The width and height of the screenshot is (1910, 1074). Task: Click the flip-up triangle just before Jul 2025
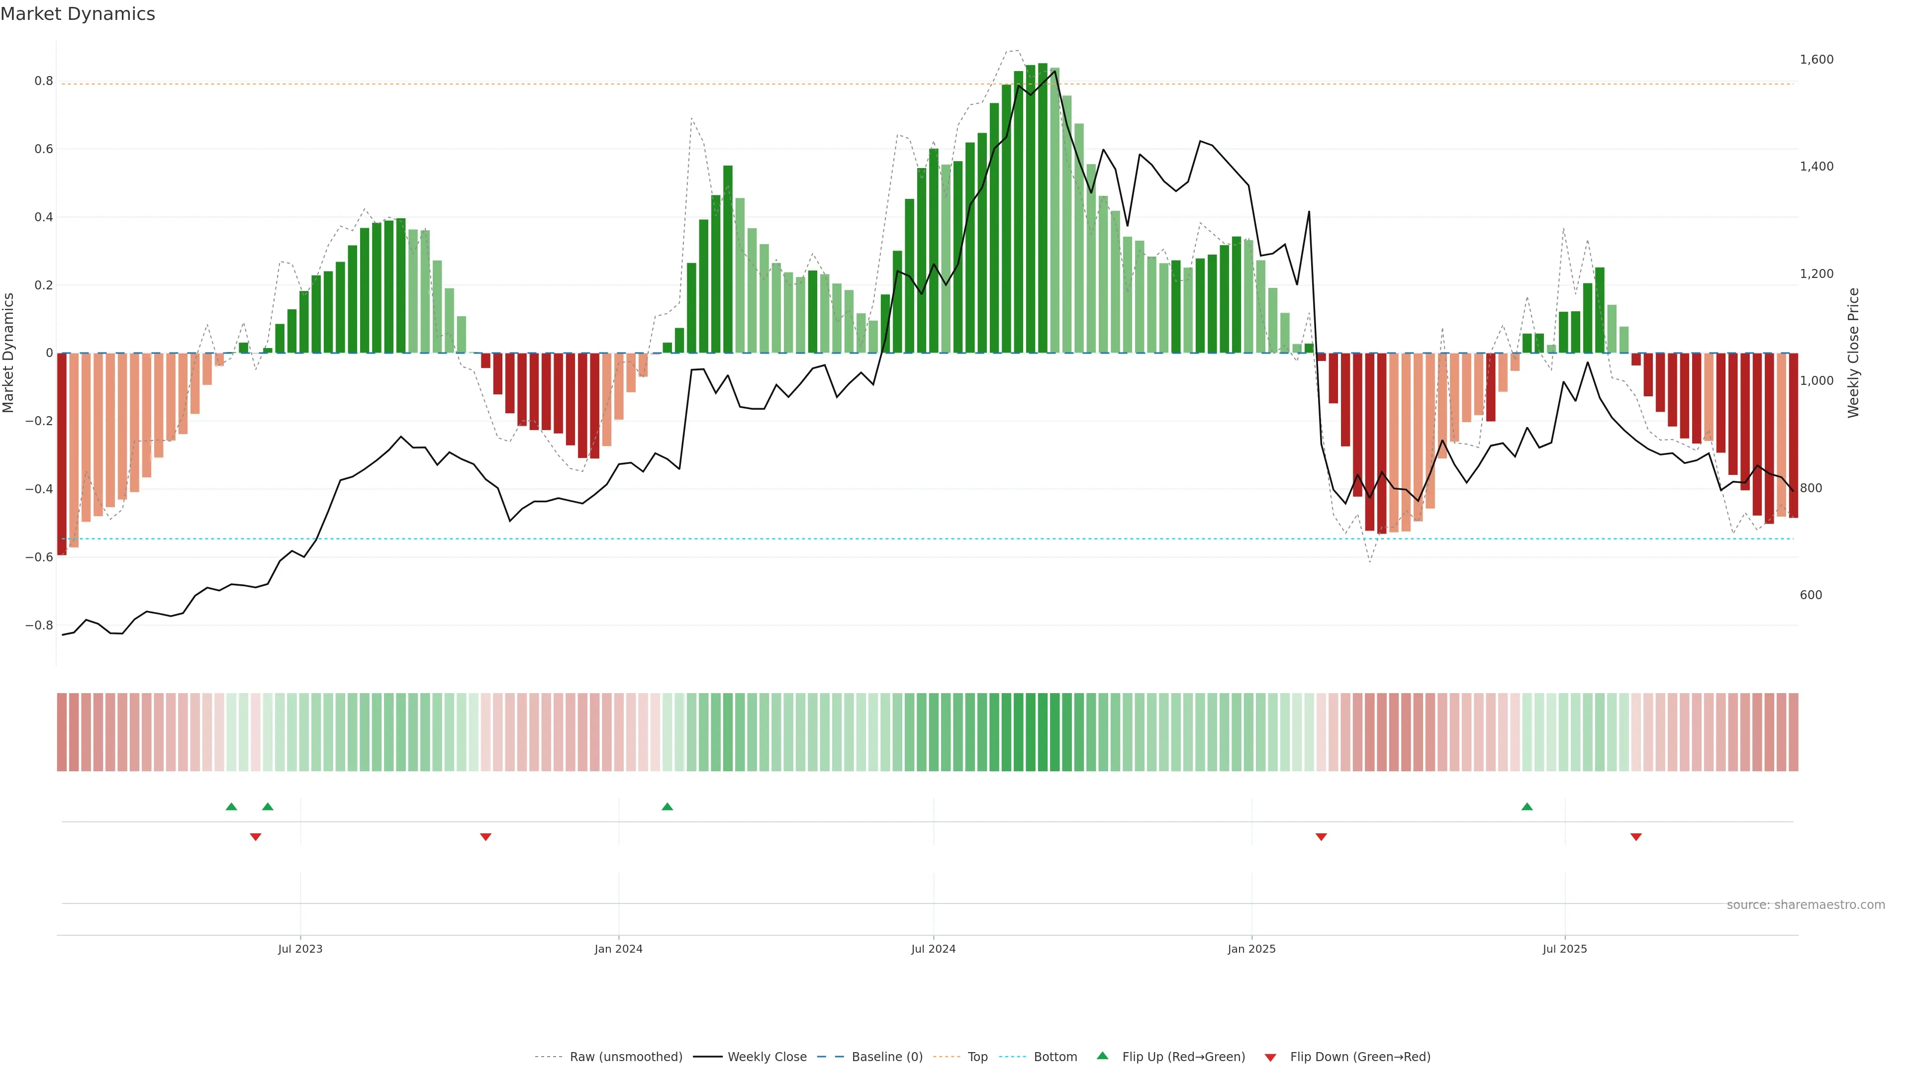pos(1527,806)
